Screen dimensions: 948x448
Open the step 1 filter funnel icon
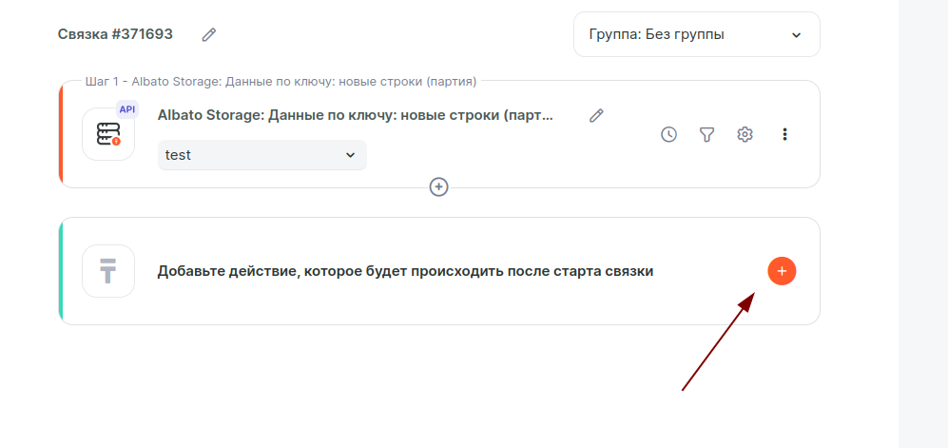(x=706, y=134)
